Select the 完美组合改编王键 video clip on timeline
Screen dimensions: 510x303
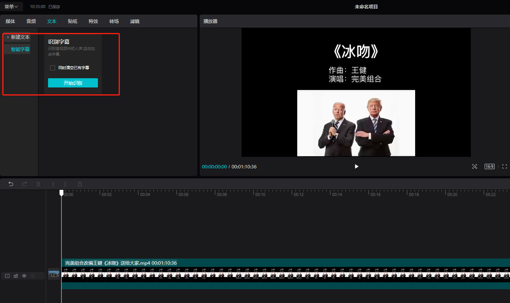(x=286, y=274)
